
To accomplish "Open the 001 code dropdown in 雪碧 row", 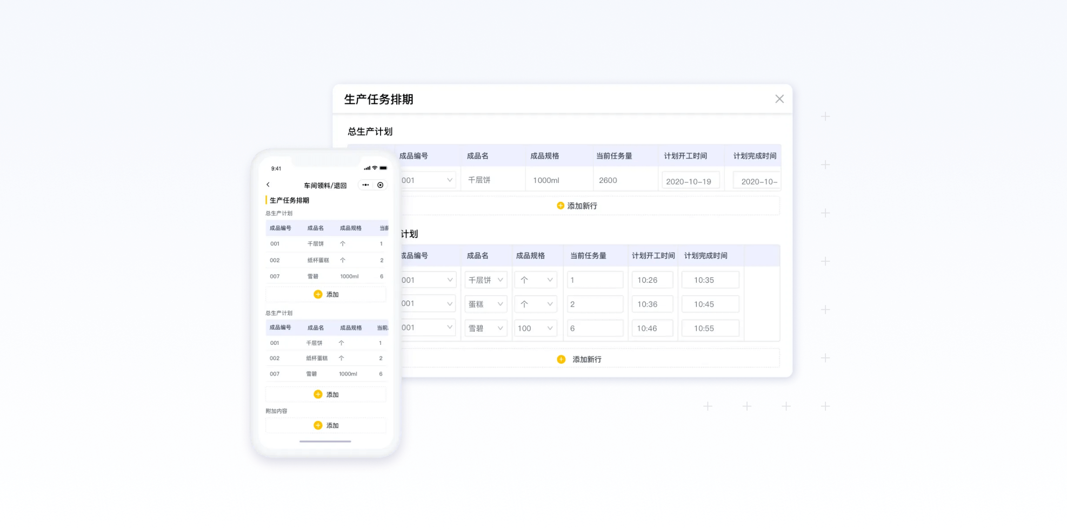I will [x=427, y=328].
